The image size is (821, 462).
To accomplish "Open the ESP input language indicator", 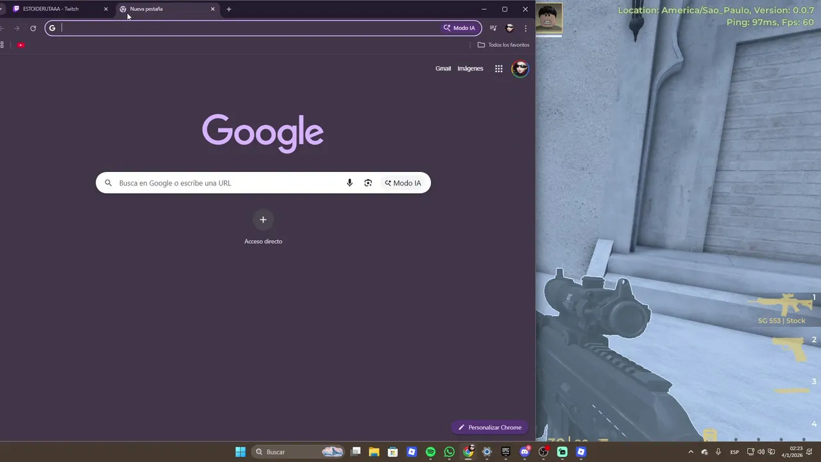I will tap(734, 452).
